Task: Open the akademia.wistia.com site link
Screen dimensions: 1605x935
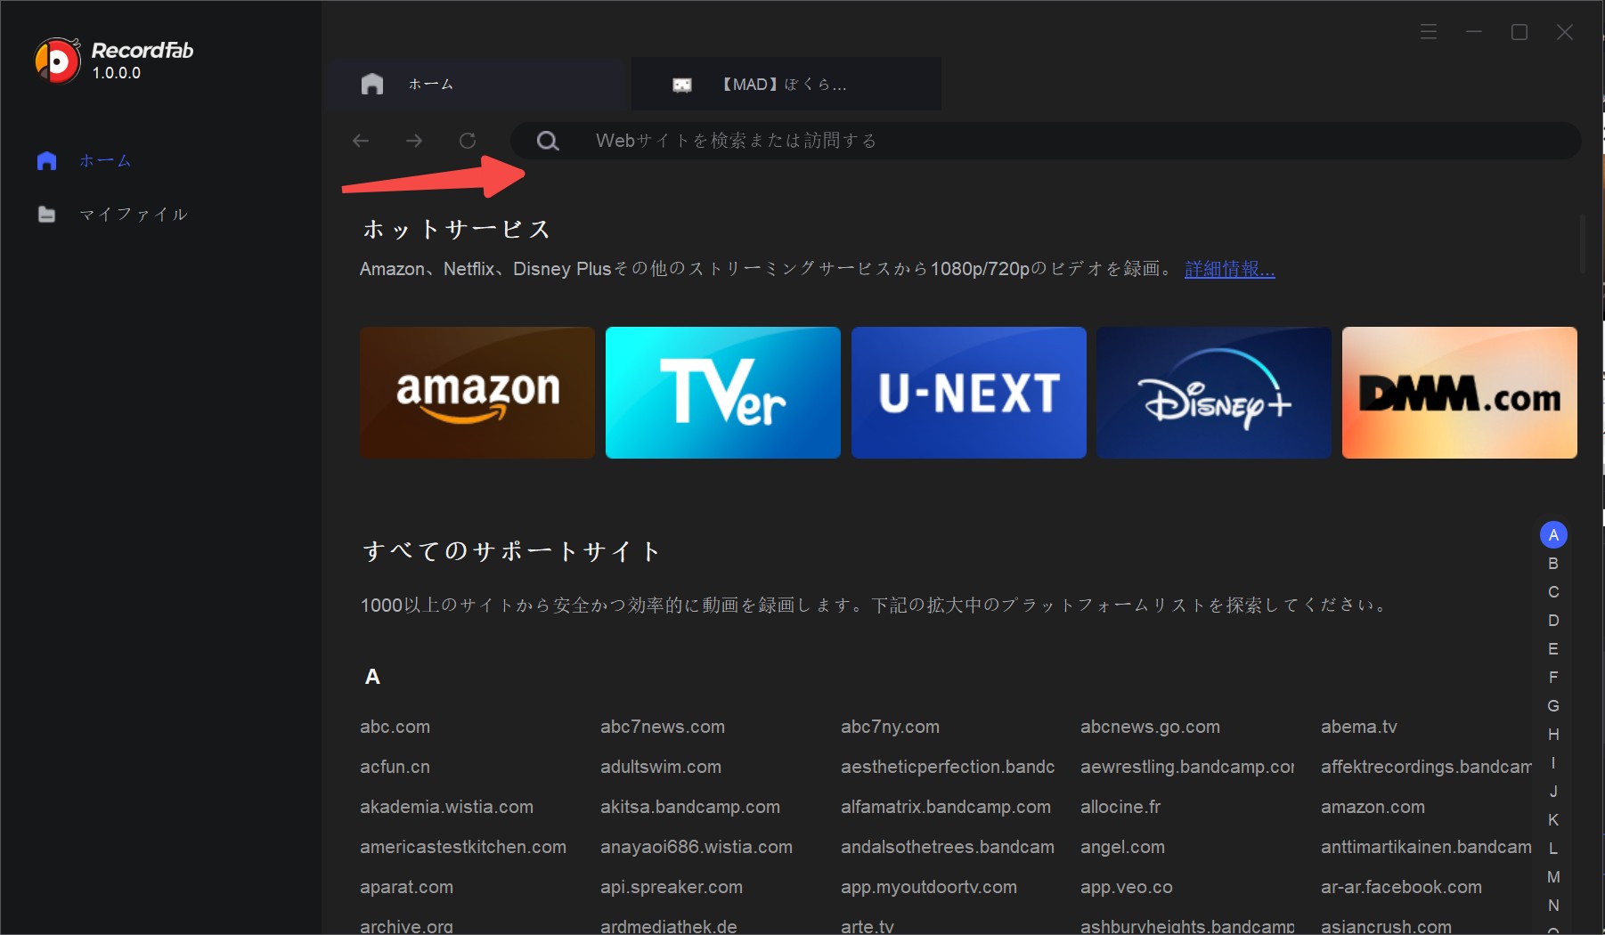Action: (x=446, y=807)
